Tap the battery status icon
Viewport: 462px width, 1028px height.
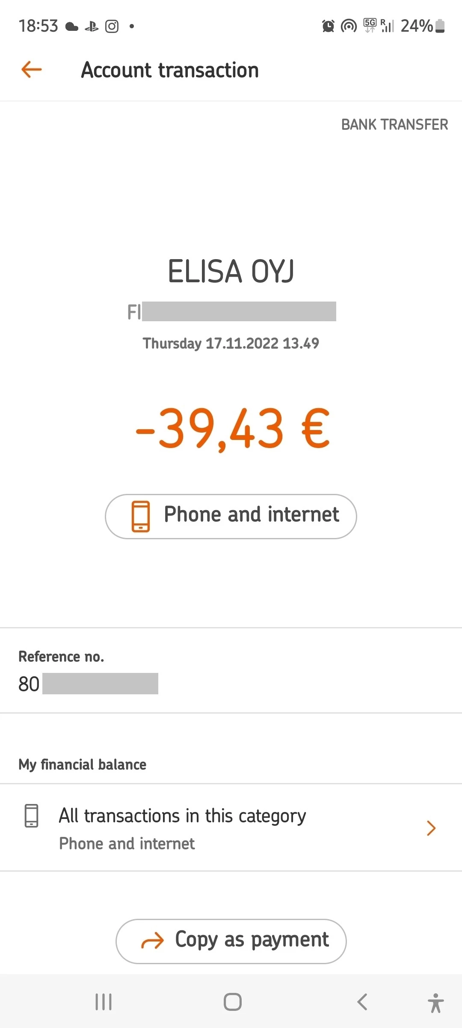(x=440, y=26)
